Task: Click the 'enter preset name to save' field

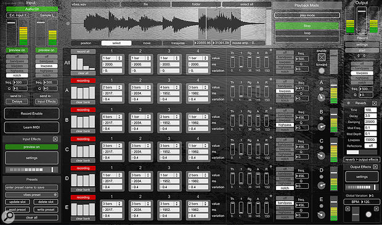Action: [31, 187]
